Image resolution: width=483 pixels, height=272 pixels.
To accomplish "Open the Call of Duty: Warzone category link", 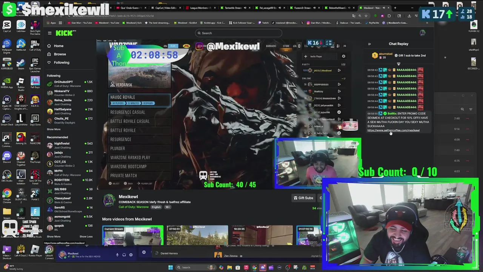I will coord(134,207).
